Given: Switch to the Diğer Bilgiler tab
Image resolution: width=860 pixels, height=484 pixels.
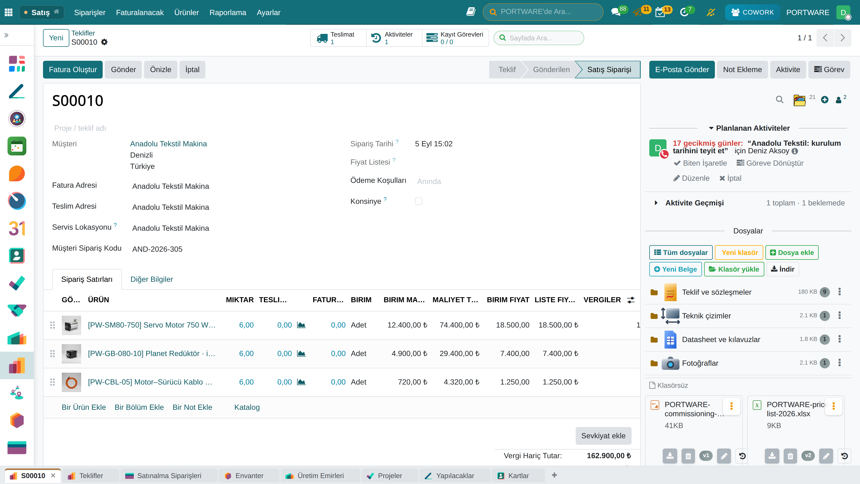Looking at the screenshot, I should point(152,279).
